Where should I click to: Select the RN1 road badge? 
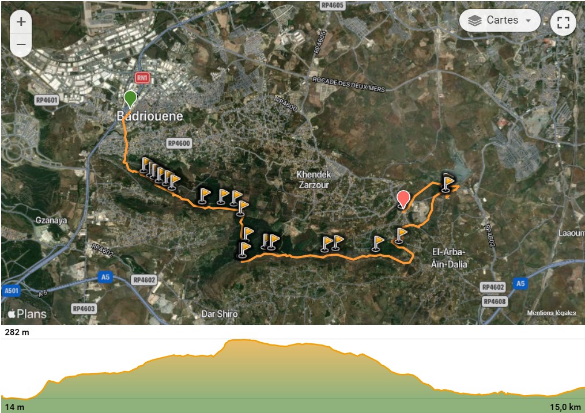tap(142, 78)
